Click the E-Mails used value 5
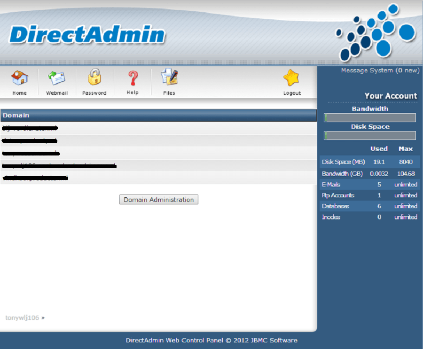Screen dimensions: 423x349 [x=379, y=185]
